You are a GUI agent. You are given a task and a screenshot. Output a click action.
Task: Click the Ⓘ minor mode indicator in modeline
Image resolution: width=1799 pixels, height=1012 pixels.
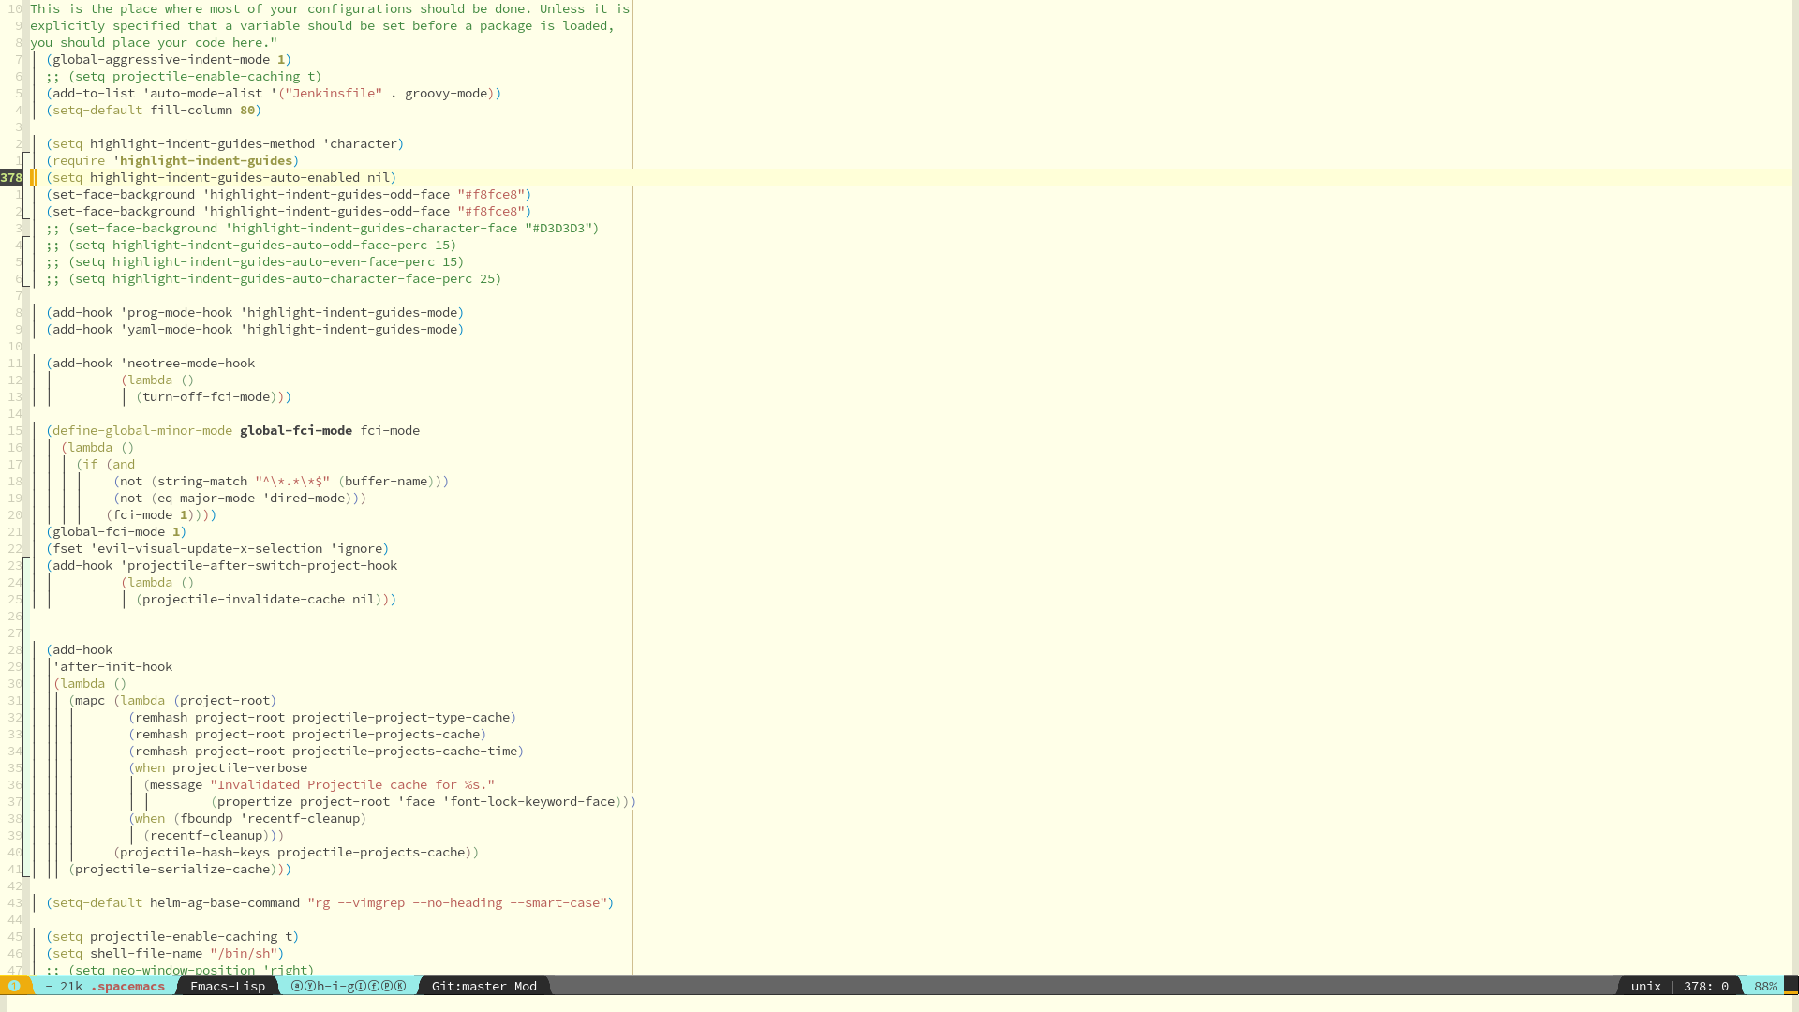[361, 986]
